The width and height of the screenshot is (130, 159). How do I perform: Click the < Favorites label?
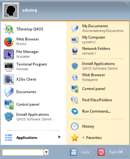tap(92, 138)
